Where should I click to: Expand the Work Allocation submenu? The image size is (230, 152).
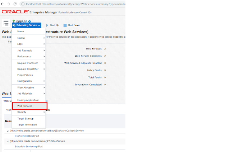[29, 87]
